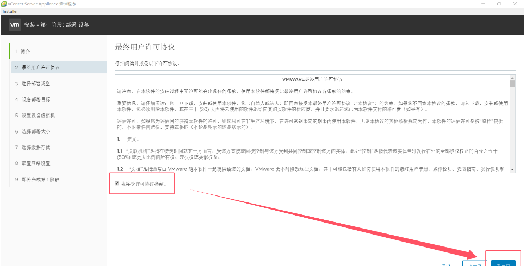Toggle 我接受许可协议条款 checkbox
The image size is (526, 266).
pos(117,183)
